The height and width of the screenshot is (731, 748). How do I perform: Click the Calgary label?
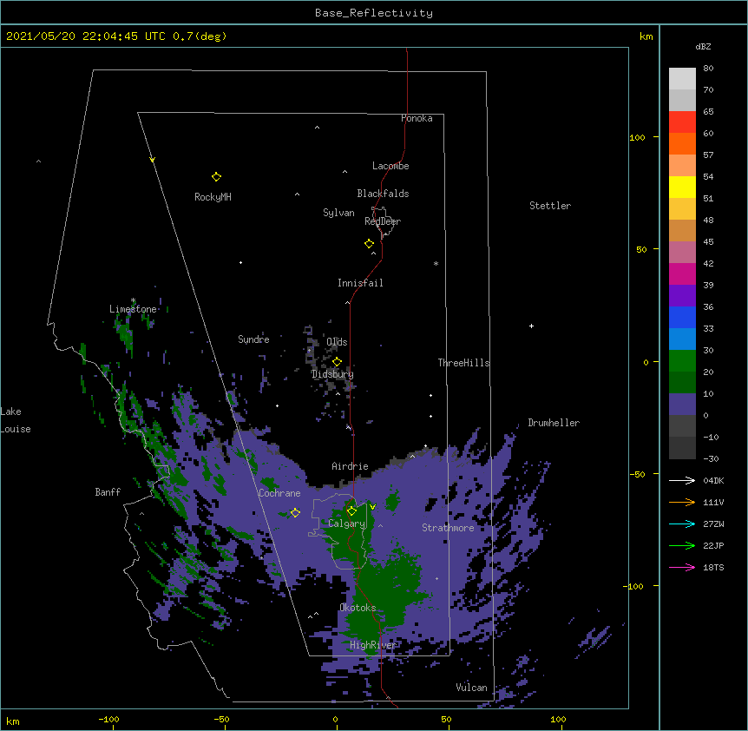coord(346,524)
